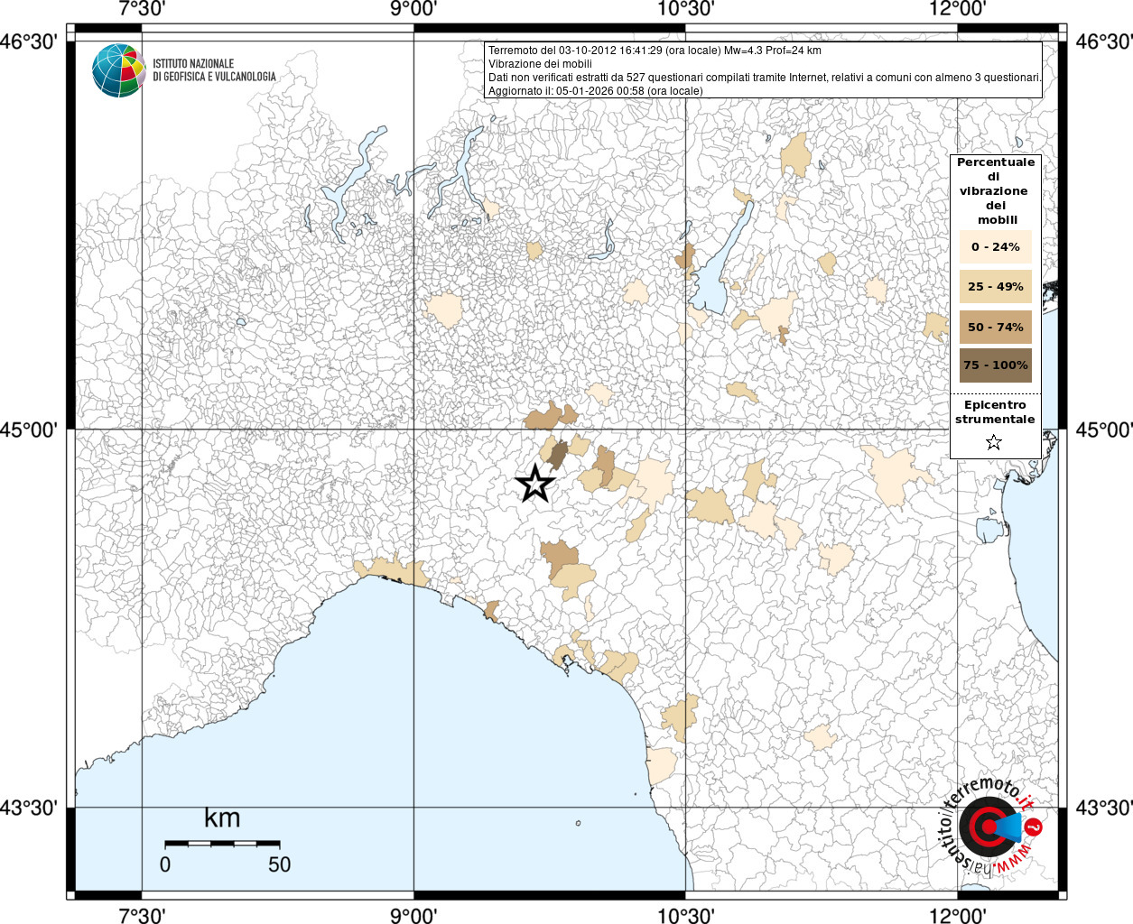
Task: Click the 'Dati non verificati' questionnaire line
Action: tap(765, 78)
